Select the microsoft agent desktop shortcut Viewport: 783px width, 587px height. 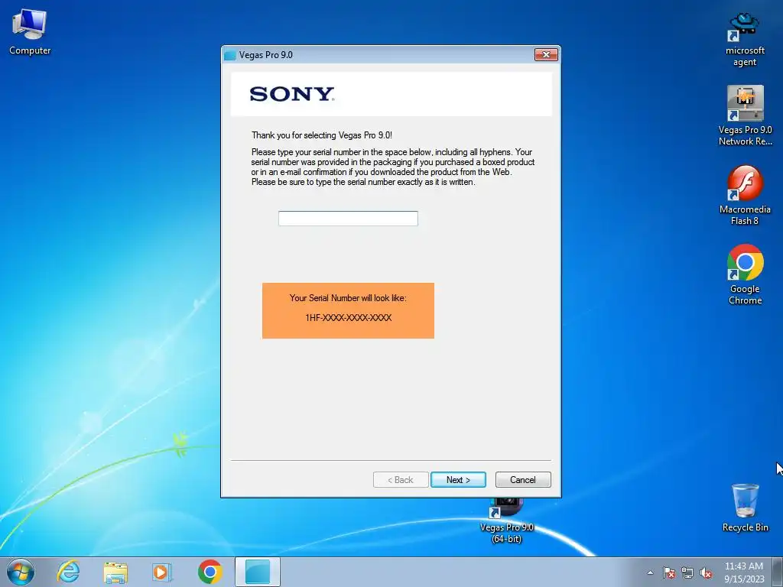point(745,40)
